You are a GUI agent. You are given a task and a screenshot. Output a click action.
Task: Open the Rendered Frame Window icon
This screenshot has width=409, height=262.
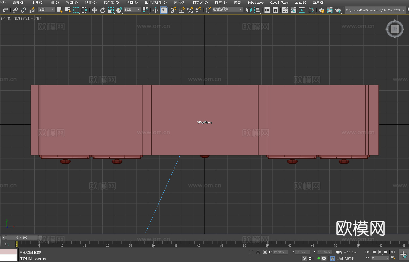330,10
